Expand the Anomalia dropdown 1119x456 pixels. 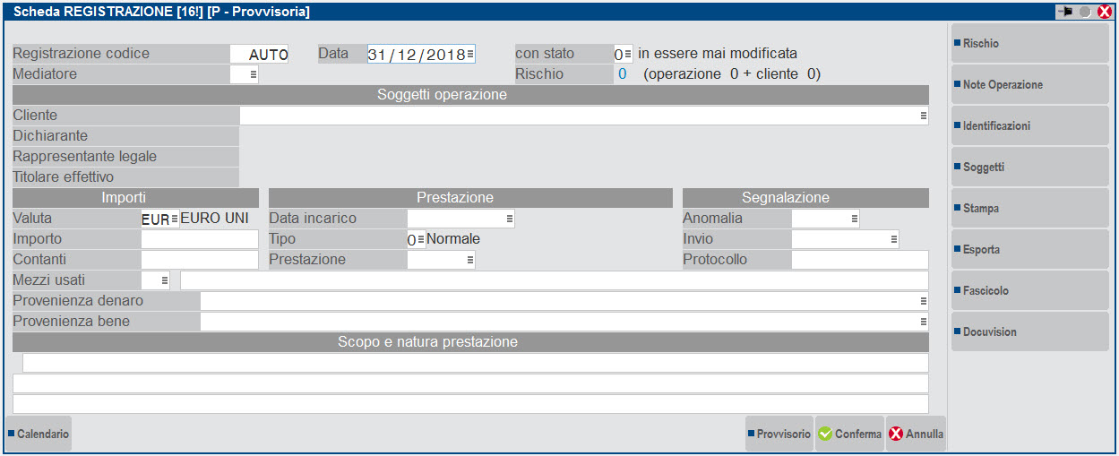[854, 219]
